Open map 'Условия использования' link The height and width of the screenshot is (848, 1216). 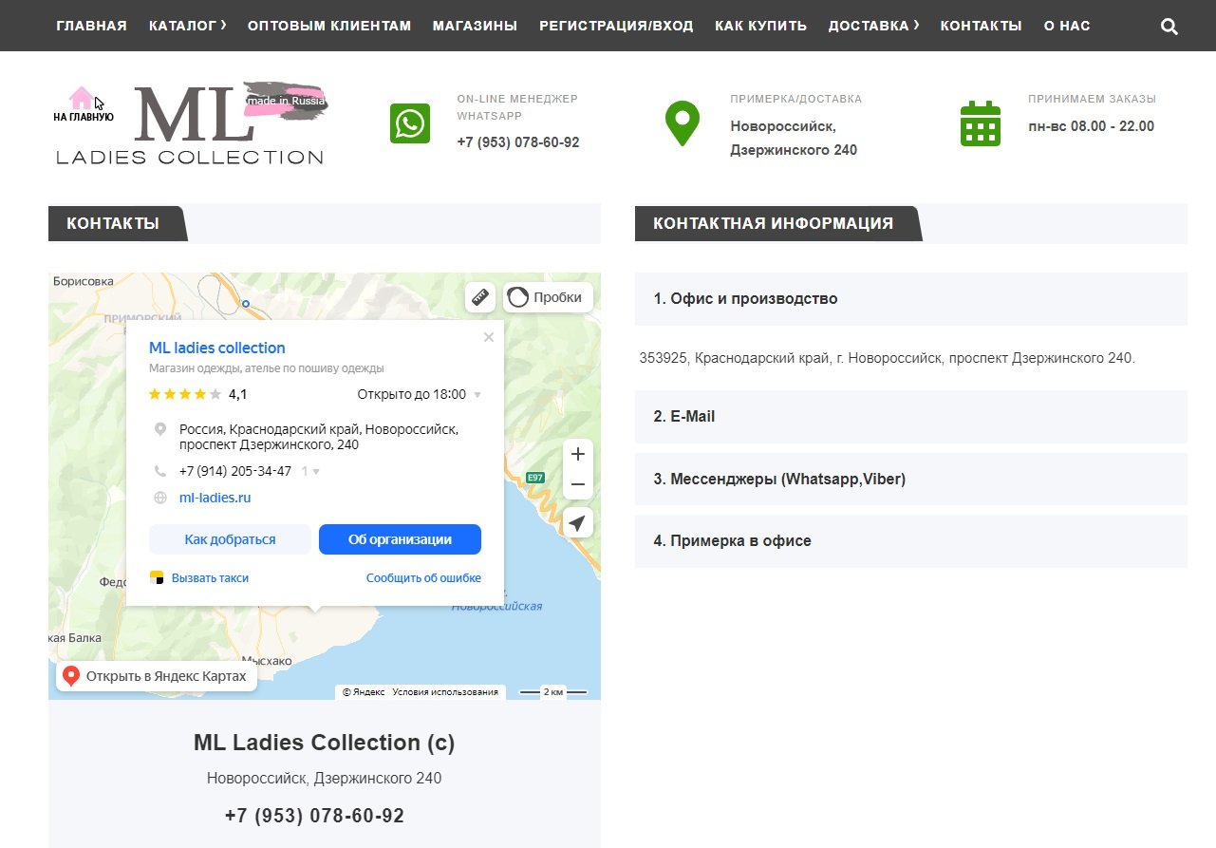tap(445, 692)
